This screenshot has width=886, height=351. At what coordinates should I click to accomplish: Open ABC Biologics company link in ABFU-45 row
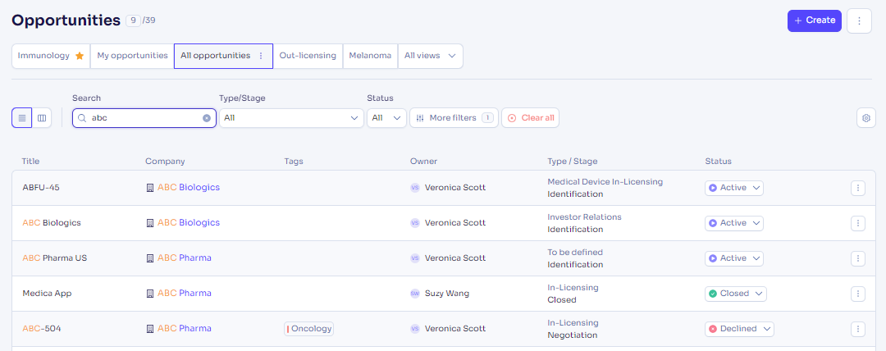click(189, 188)
